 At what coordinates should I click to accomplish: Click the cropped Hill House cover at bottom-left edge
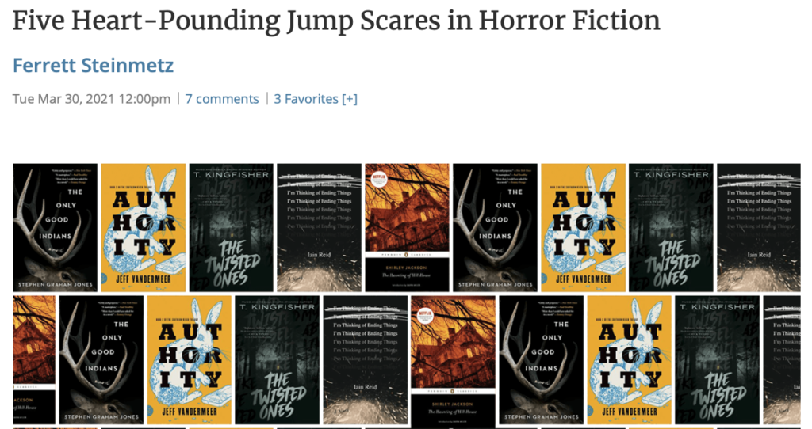(x=34, y=359)
